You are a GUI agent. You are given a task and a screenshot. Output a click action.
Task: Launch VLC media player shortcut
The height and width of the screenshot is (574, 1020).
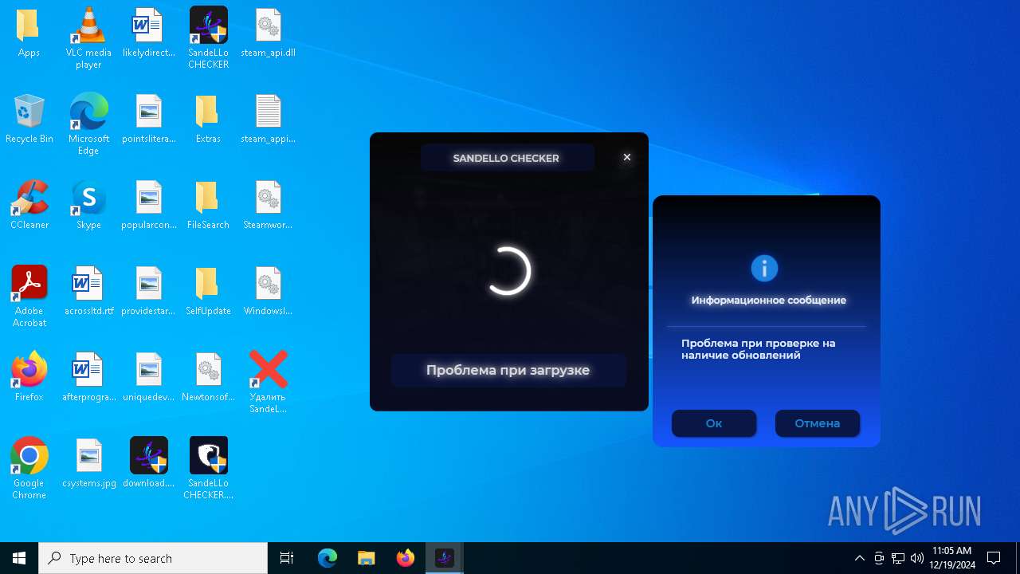click(x=88, y=37)
